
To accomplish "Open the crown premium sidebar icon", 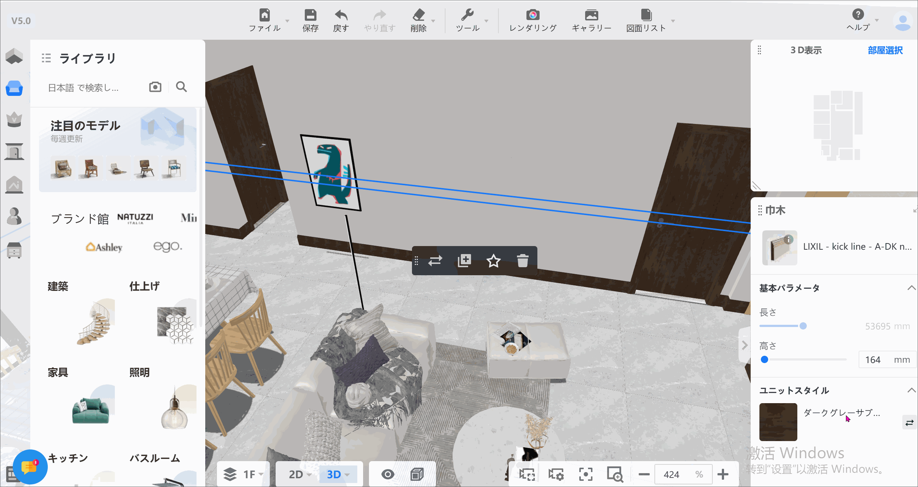I will (14, 119).
